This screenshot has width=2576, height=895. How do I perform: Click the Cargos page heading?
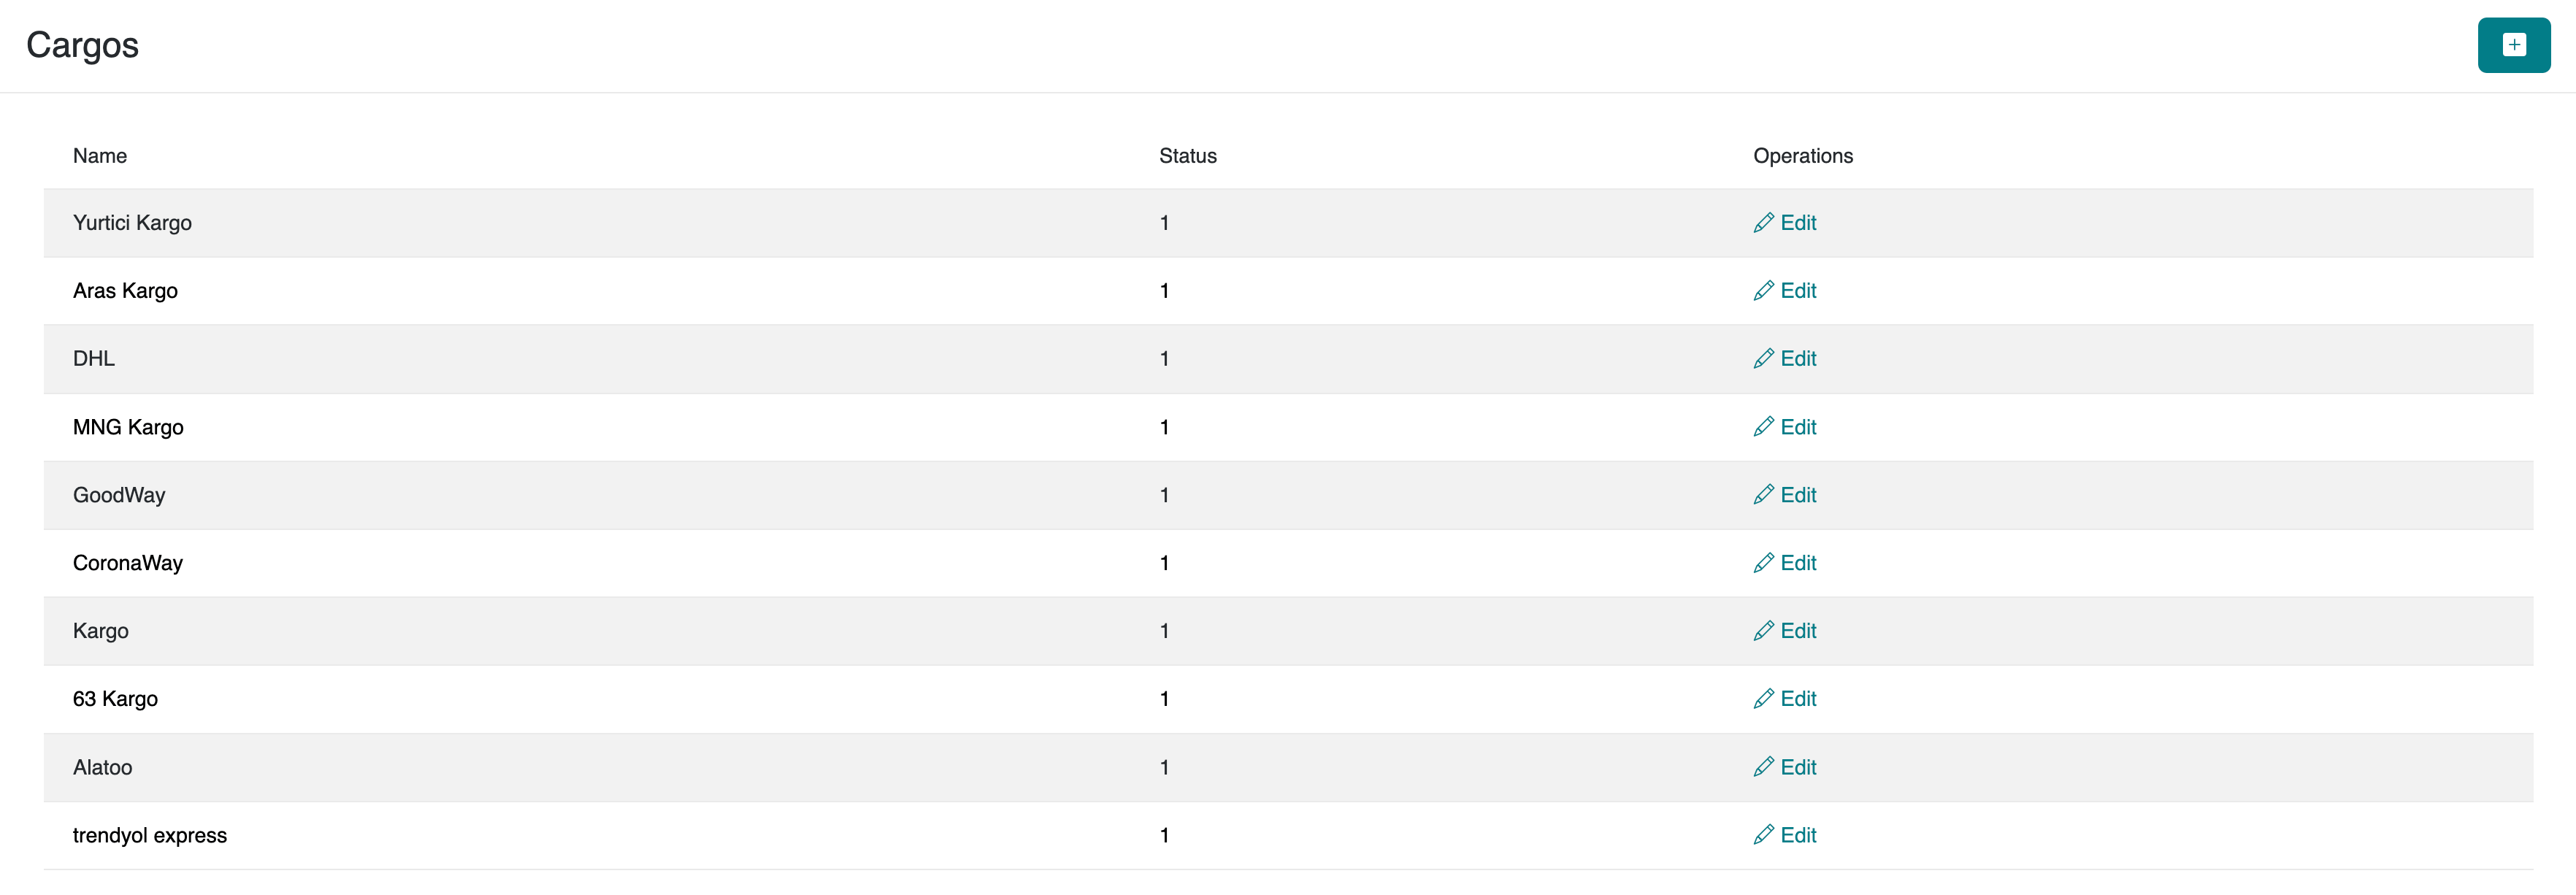coord(82,45)
